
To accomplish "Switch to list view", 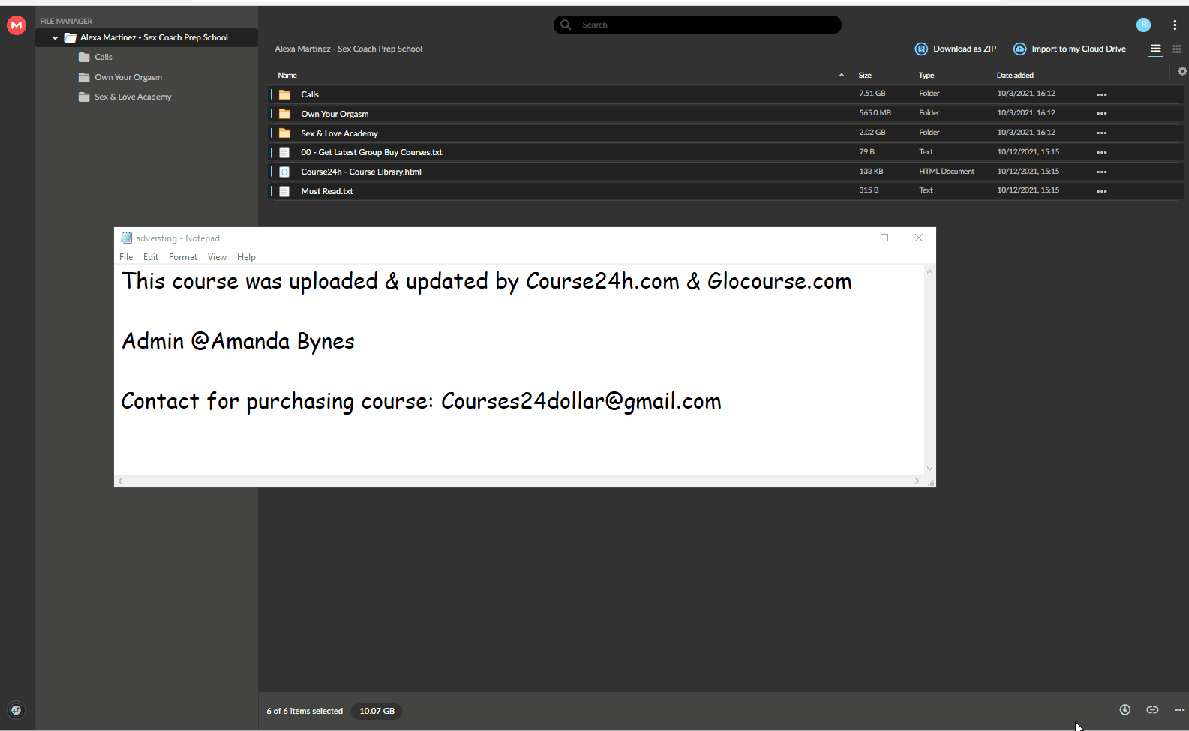I will click(x=1156, y=49).
